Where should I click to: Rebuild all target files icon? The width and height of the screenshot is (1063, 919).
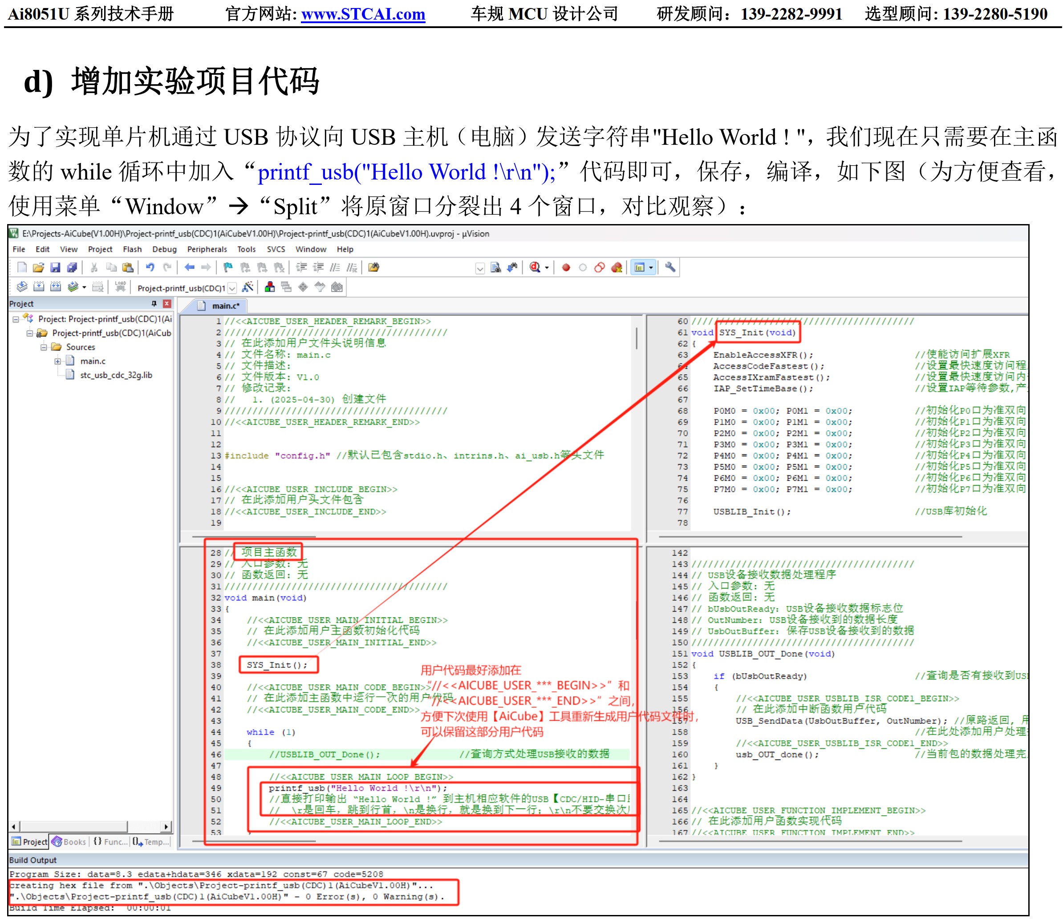56,287
